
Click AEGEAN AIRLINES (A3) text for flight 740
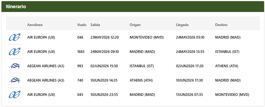coord(45,80)
